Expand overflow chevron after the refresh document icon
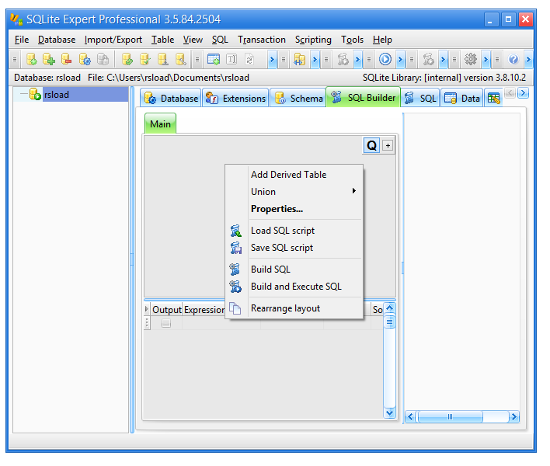Viewport: 550px width, 466px height. tap(272, 59)
